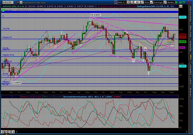This screenshot has width=193, height=135.
Task: Open the Times And Sales side tab
Action: click(191, 14)
